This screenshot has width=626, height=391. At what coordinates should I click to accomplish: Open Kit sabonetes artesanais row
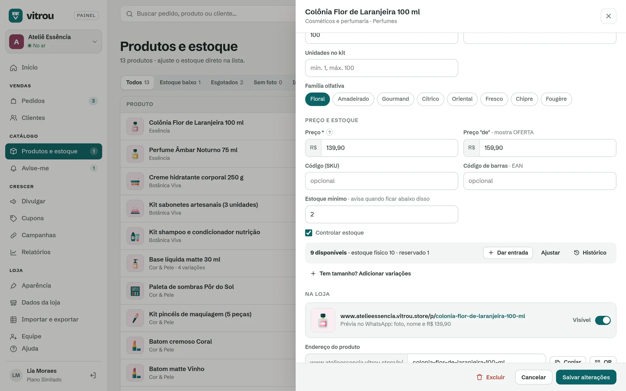coord(208,209)
